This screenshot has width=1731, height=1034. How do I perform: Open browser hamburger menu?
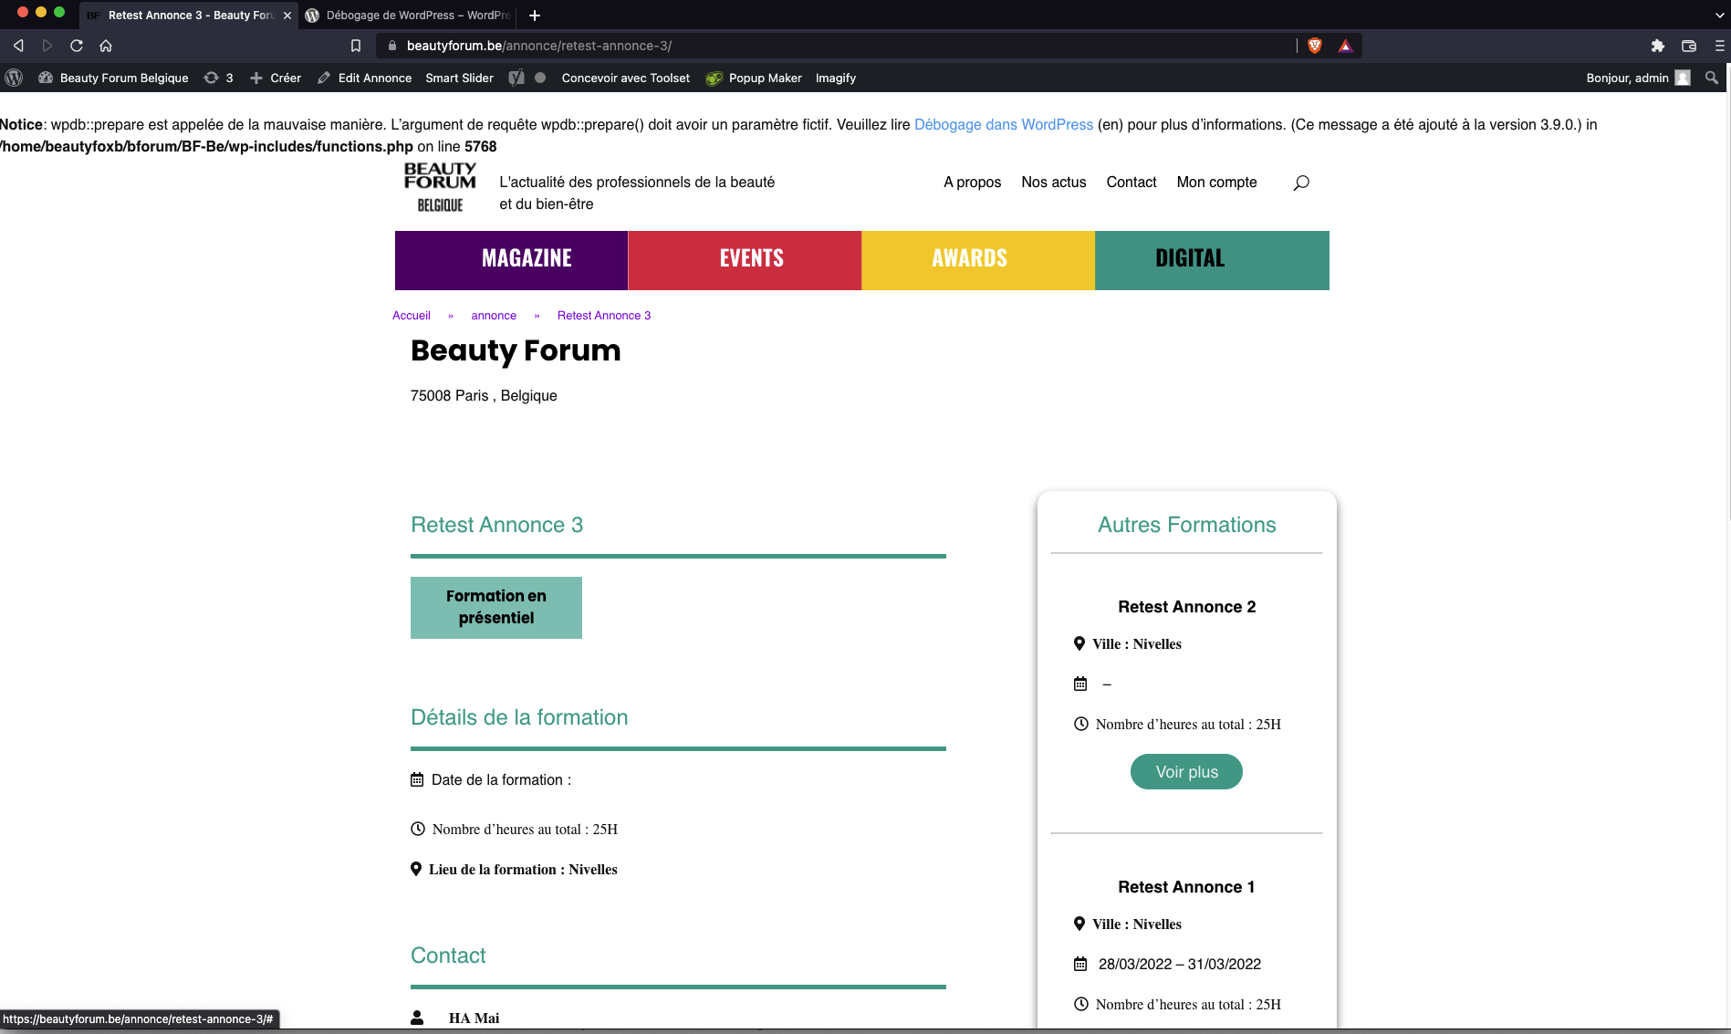click(1719, 46)
